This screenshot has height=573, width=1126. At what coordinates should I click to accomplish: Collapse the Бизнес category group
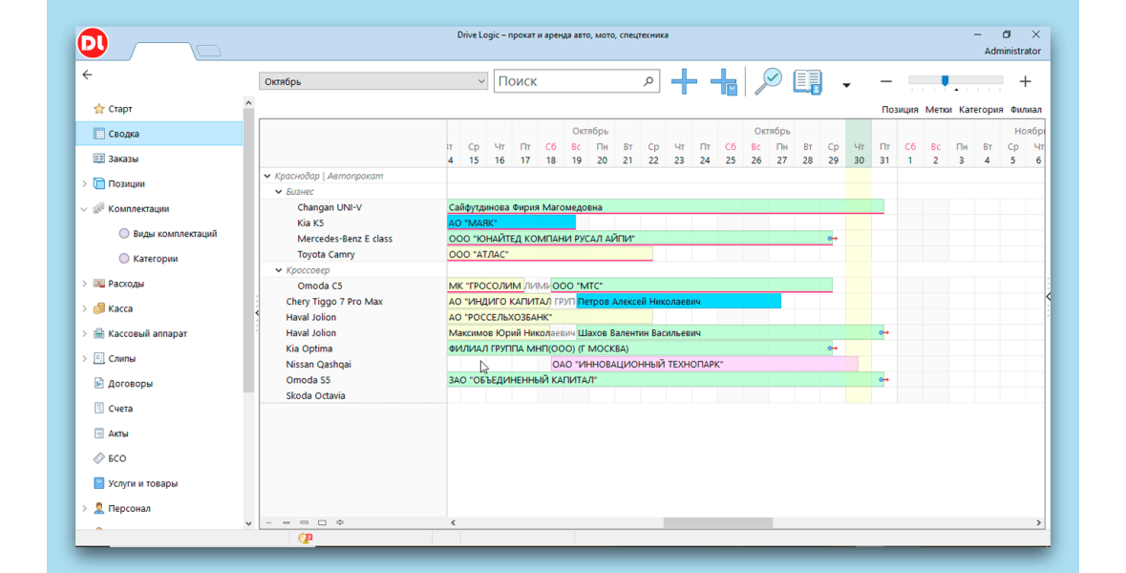[279, 192]
